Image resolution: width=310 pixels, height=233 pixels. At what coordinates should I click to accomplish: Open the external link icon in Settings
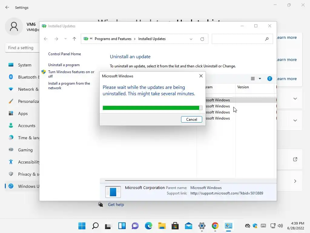point(295,159)
